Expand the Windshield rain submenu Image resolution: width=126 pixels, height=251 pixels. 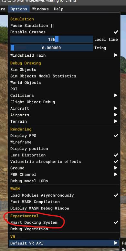tap(64, 55)
